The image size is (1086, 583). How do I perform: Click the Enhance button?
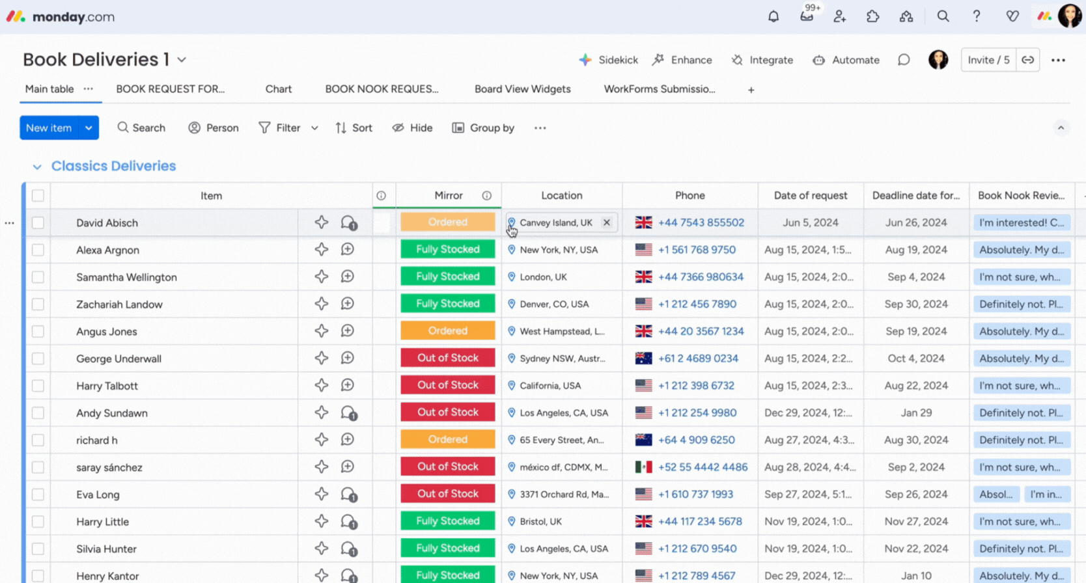682,60
